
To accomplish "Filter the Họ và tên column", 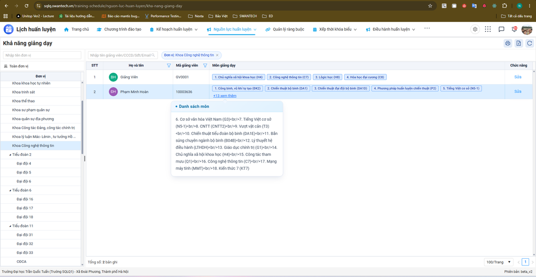I will (169, 65).
